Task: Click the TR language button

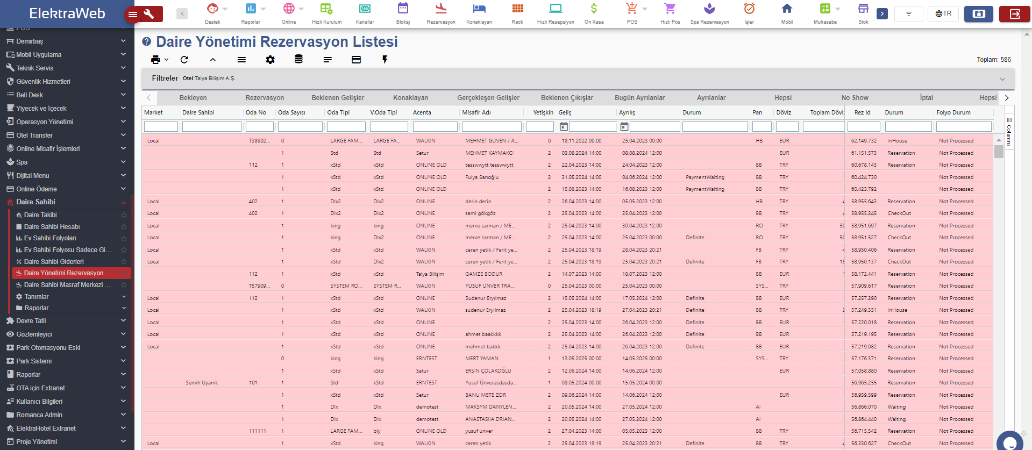Action: (x=943, y=13)
